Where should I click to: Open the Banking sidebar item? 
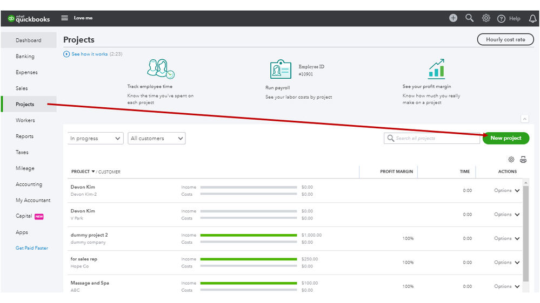tap(25, 57)
